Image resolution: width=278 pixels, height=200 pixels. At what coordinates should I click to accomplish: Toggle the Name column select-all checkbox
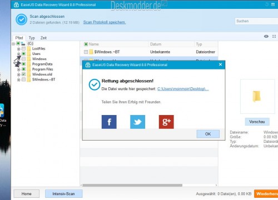[x=86, y=44]
